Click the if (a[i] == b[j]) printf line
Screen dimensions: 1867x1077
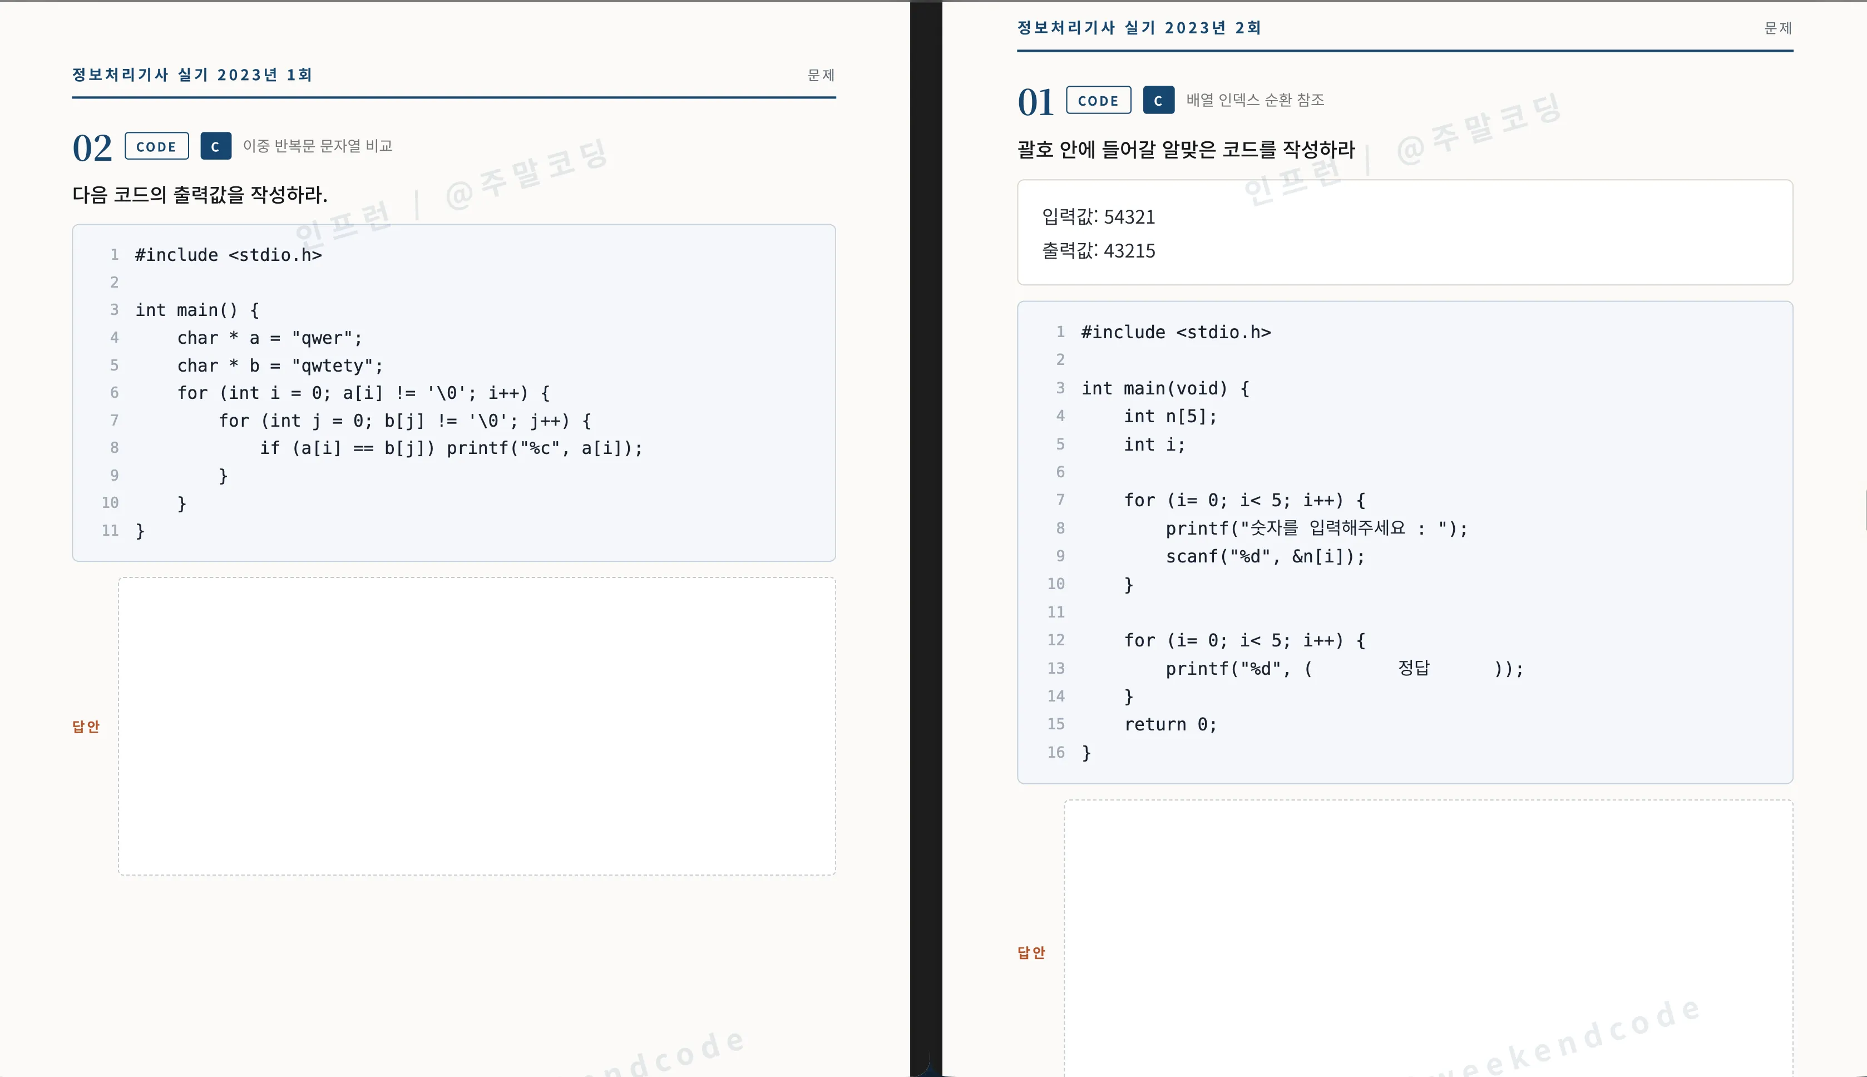[x=451, y=447]
